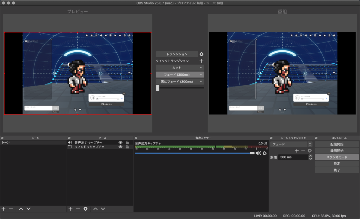Click the 0.0 dB volume readout

[263, 143]
